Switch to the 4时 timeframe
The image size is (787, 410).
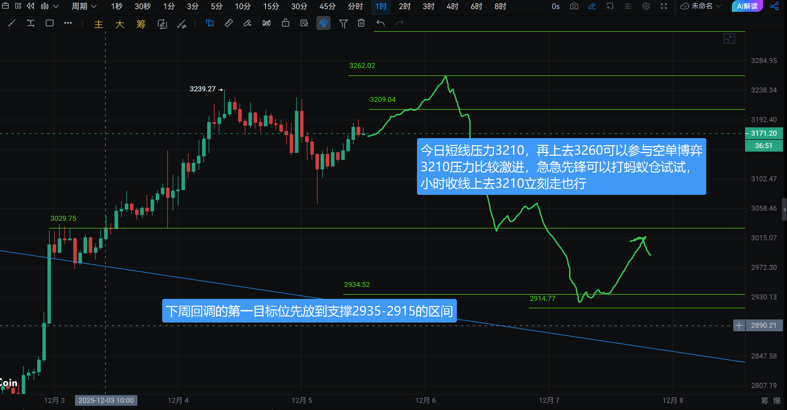pyautogui.click(x=452, y=6)
